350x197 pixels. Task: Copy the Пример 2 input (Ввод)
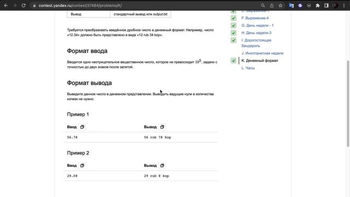click(82, 165)
